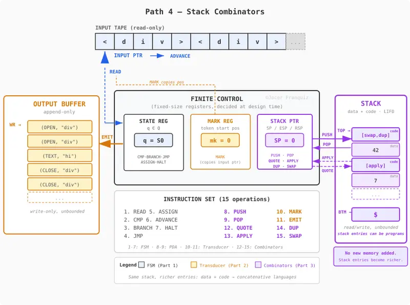Click the diagram title 'Path 4 — Stack Combinators'
Viewport: 410px width, 305px height.
coord(204,12)
